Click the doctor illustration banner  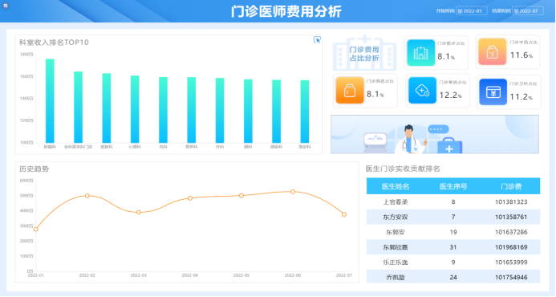click(435, 134)
